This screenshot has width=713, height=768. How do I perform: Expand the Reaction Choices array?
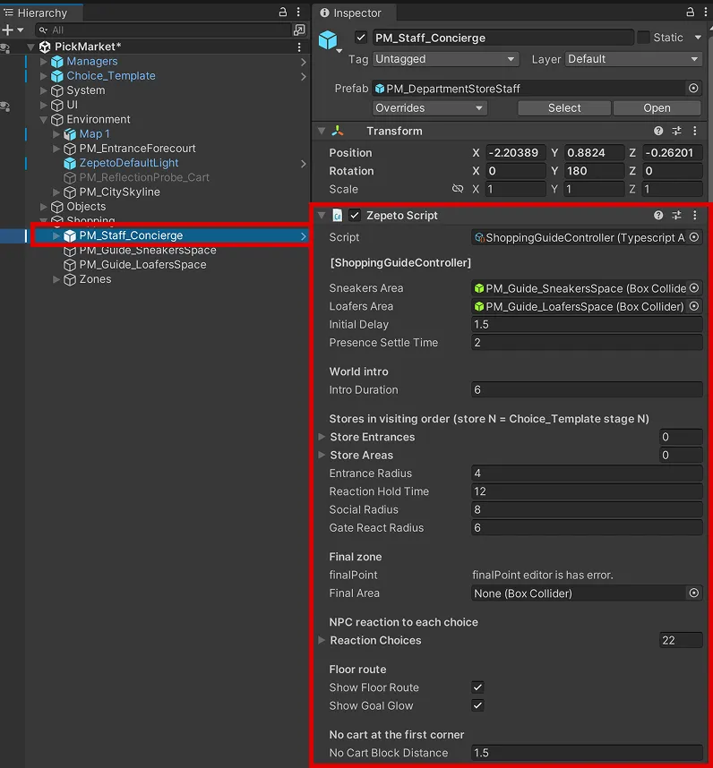tap(322, 640)
